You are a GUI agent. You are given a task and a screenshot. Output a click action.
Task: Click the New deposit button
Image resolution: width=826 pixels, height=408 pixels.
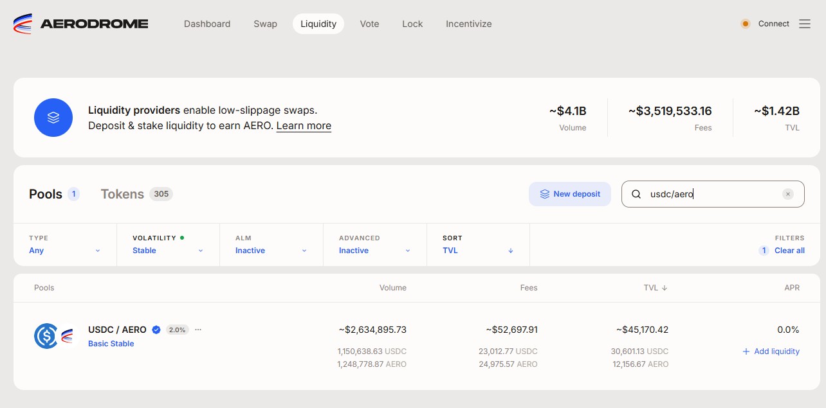pyautogui.click(x=570, y=194)
